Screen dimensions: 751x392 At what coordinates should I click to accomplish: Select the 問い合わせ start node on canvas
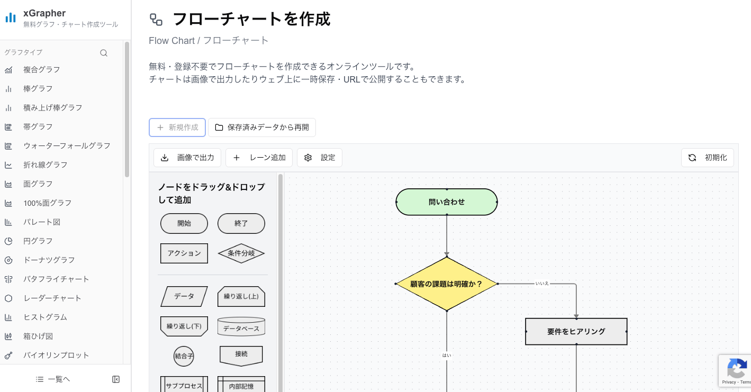446,202
